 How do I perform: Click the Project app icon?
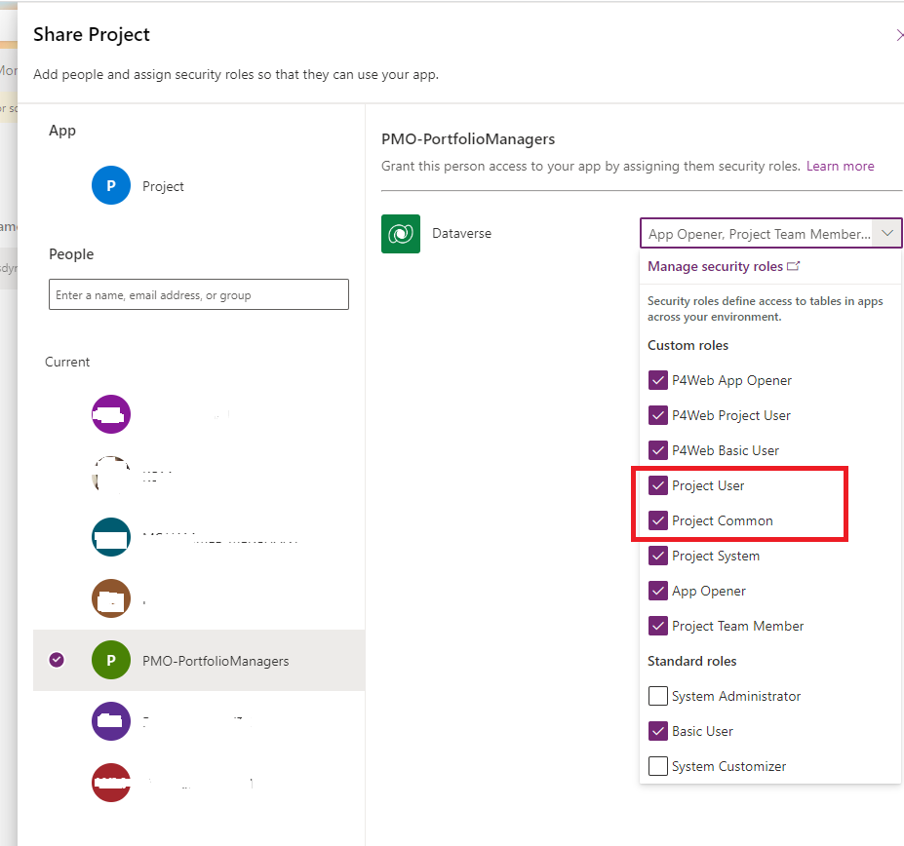110,185
